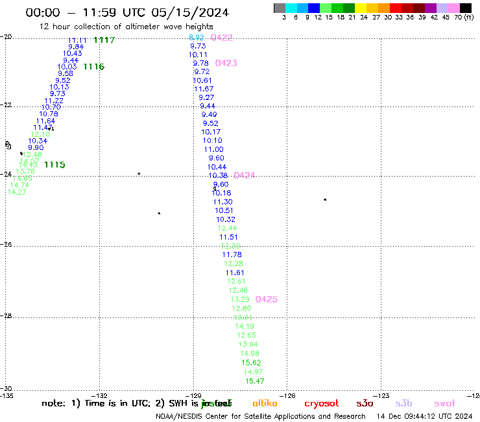This screenshot has height=422, width=480.
Task: Select the reading '12.61'
Action: pyautogui.click(x=236, y=281)
